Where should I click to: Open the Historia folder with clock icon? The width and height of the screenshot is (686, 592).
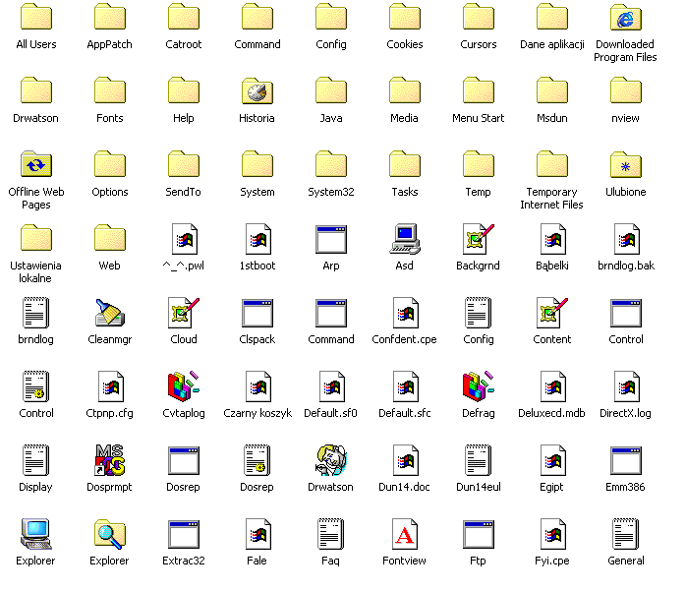[x=257, y=91]
